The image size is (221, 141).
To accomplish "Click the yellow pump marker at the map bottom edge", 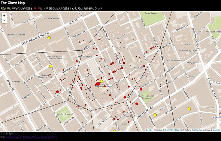I will [115, 131].
